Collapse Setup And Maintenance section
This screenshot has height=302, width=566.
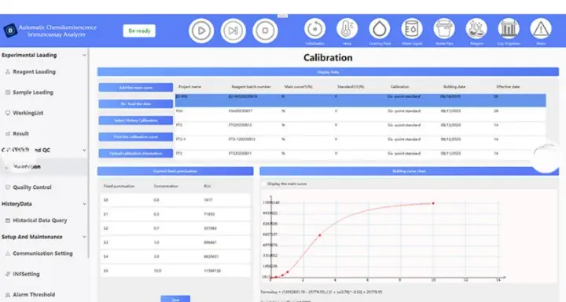pos(84,237)
